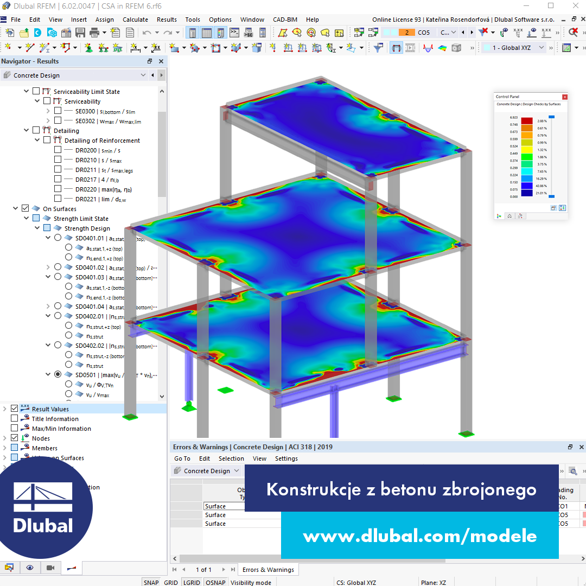Collapse the Detailing tree node

click(x=26, y=130)
